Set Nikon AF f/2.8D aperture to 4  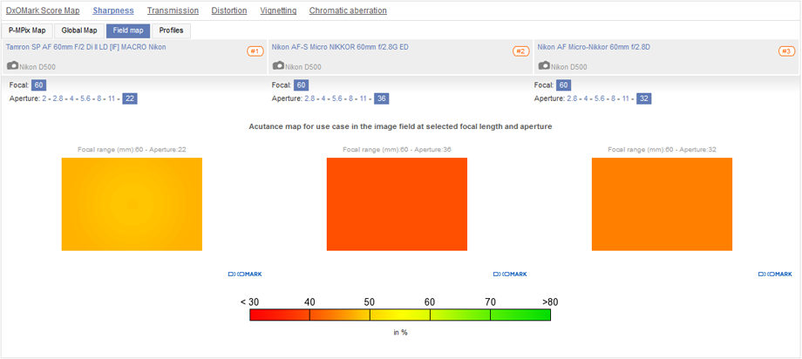pyautogui.click(x=586, y=98)
